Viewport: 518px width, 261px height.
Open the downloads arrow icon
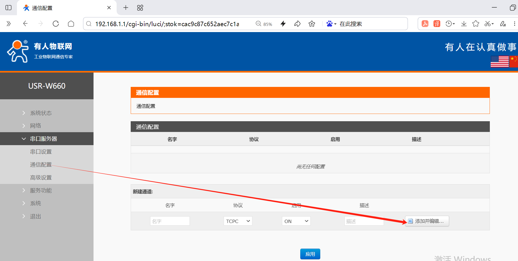coord(464,24)
